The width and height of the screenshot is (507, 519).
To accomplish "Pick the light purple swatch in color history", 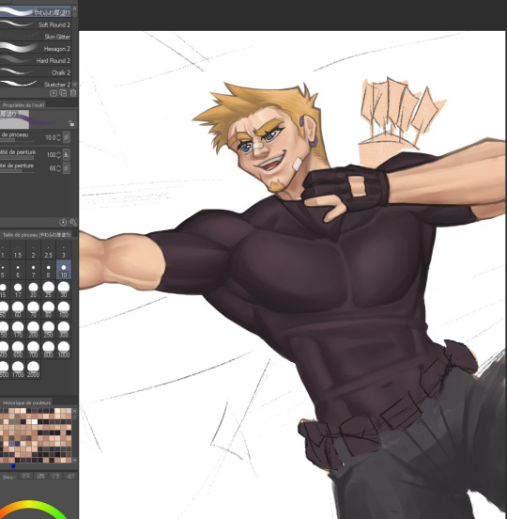I will click(x=12, y=444).
